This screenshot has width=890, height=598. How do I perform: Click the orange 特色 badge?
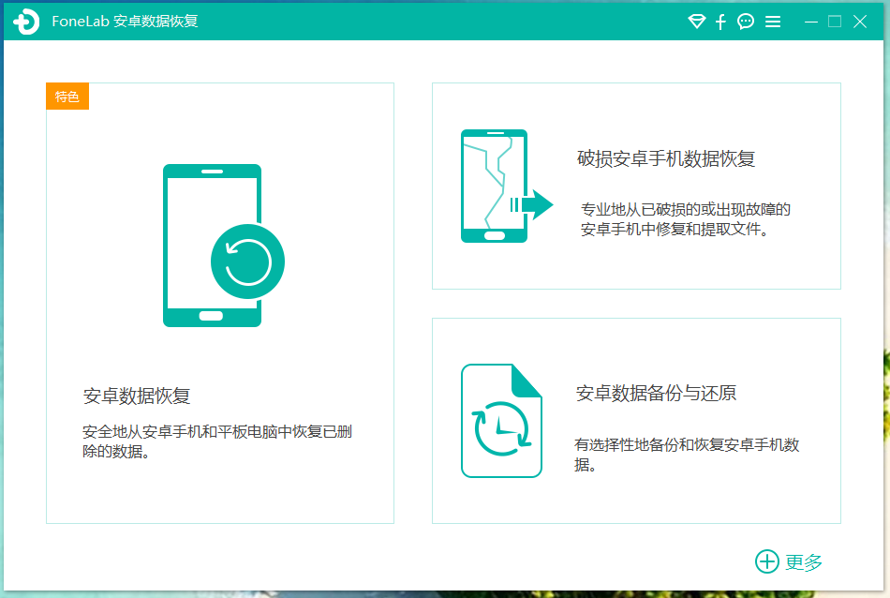(x=67, y=97)
